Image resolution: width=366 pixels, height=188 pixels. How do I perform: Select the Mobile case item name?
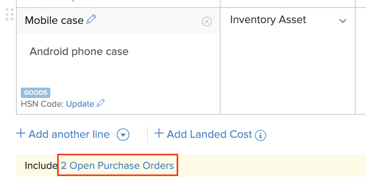click(x=54, y=20)
